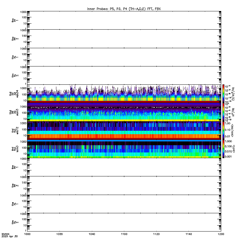This screenshot has height=252, width=236.
Task: Click the 0.01 value on <|mV/m|> color bar
Action: [x=228, y=136]
